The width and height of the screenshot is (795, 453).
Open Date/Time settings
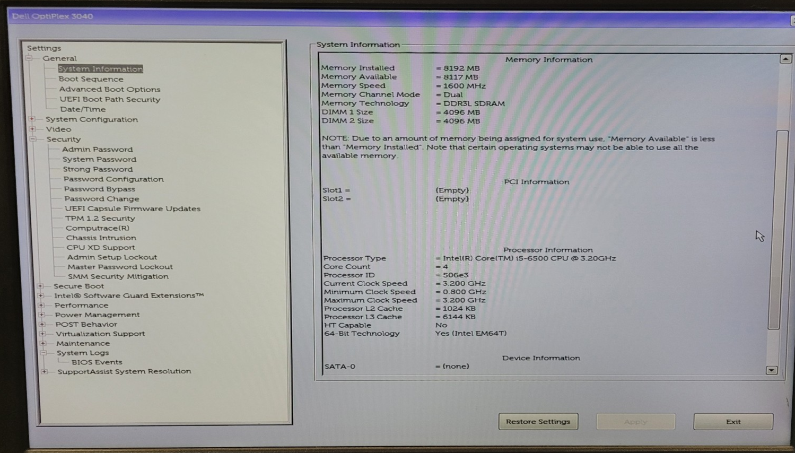(x=83, y=109)
